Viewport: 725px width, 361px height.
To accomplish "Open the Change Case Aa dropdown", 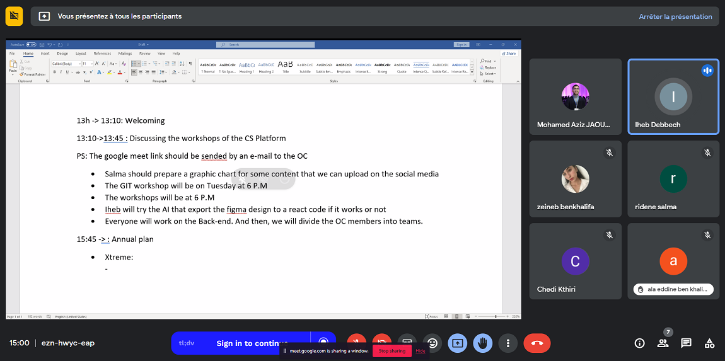I will click(113, 64).
